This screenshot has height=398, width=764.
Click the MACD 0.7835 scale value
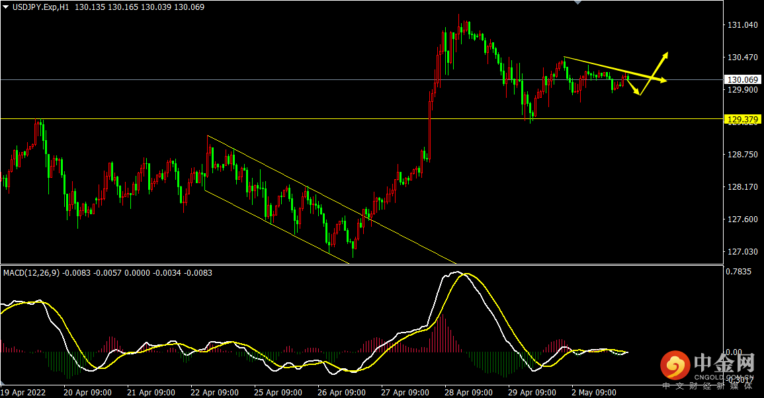coord(738,272)
